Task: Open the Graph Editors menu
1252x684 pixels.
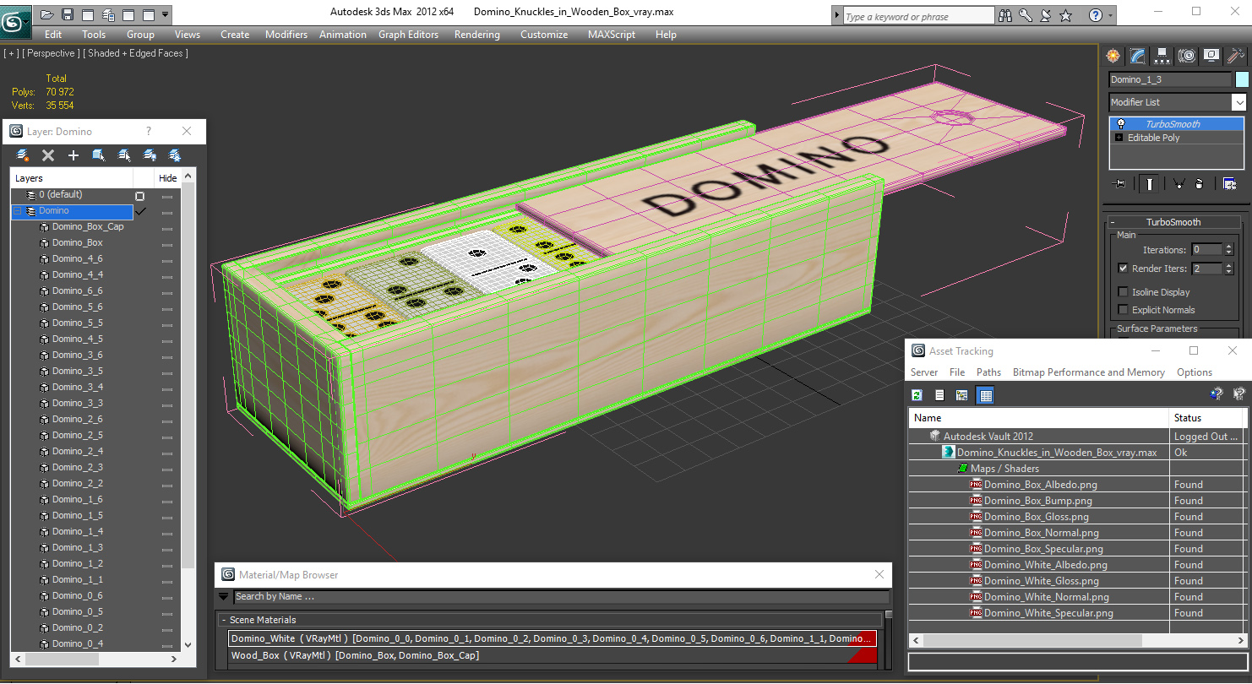Action: coord(408,35)
